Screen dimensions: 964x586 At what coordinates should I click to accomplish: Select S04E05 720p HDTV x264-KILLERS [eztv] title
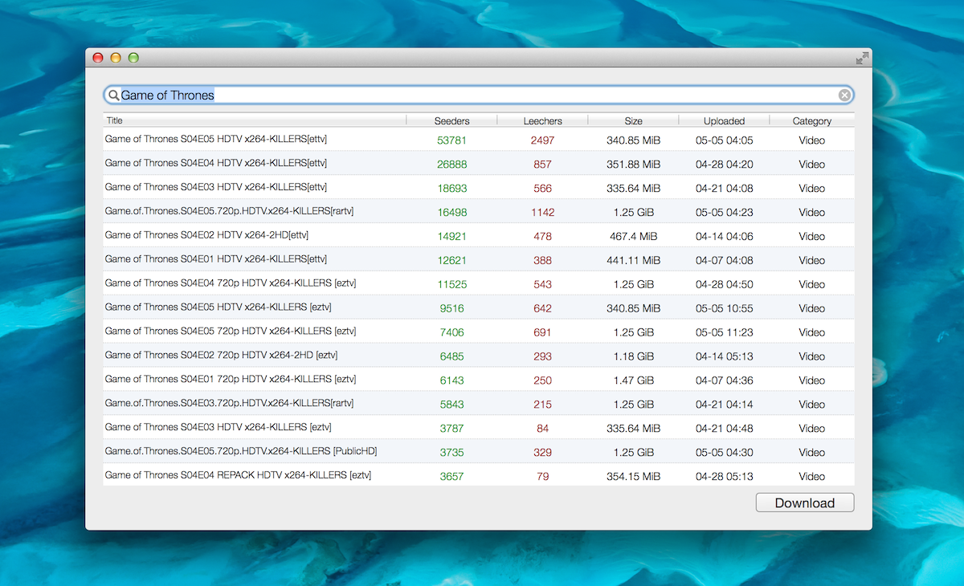231,332
